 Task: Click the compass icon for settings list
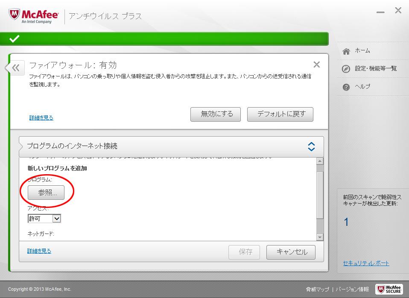(346, 69)
